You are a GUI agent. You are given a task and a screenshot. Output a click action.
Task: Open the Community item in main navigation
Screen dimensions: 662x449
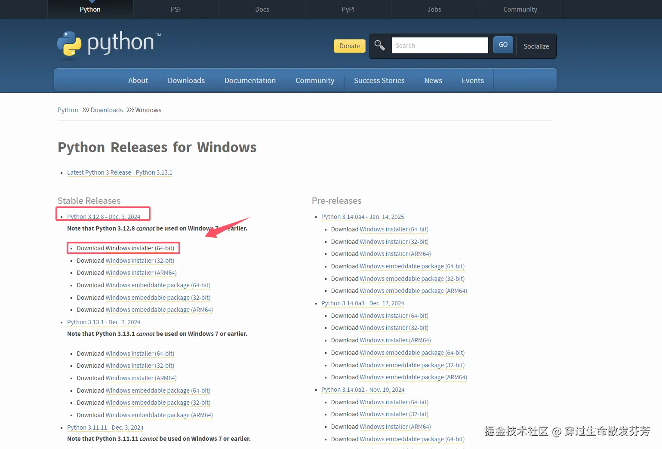(x=315, y=80)
